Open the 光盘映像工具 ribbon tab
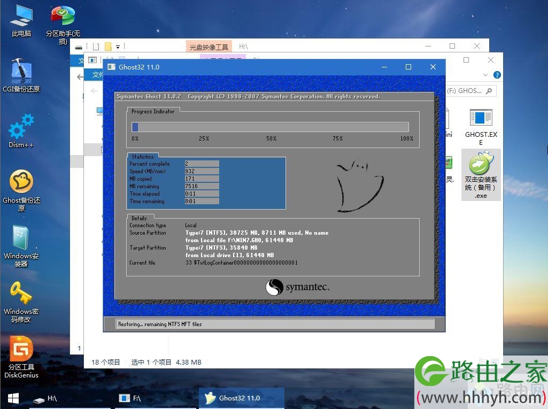The width and height of the screenshot is (548, 409). 209,47
